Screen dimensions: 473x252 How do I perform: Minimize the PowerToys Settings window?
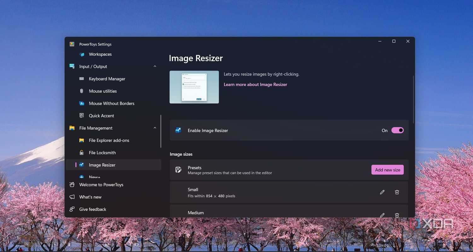coord(380,41)
